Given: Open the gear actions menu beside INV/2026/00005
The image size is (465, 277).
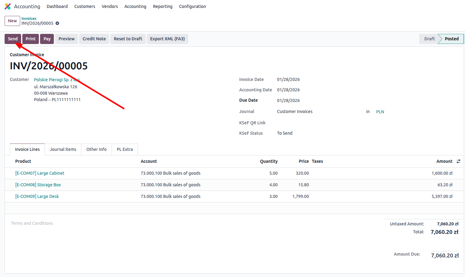Looking at the screenshot, I should 57,23.
